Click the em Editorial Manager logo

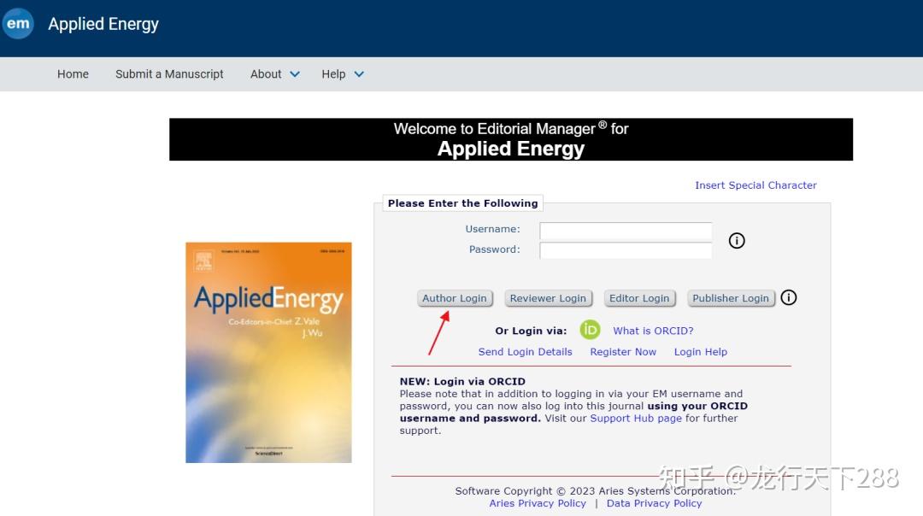[18, 24]
